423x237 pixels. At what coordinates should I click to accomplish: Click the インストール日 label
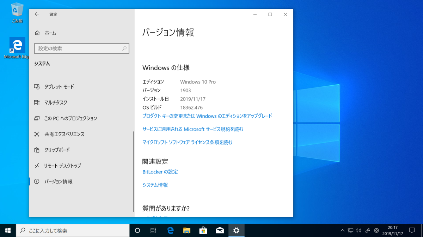coord(155,99)
